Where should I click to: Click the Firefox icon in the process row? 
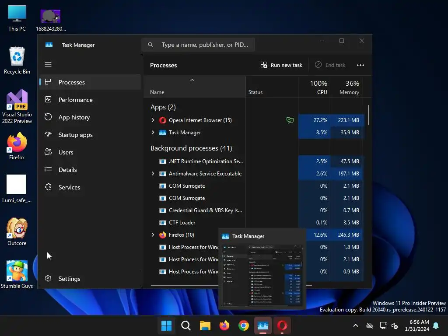(163, 235)
